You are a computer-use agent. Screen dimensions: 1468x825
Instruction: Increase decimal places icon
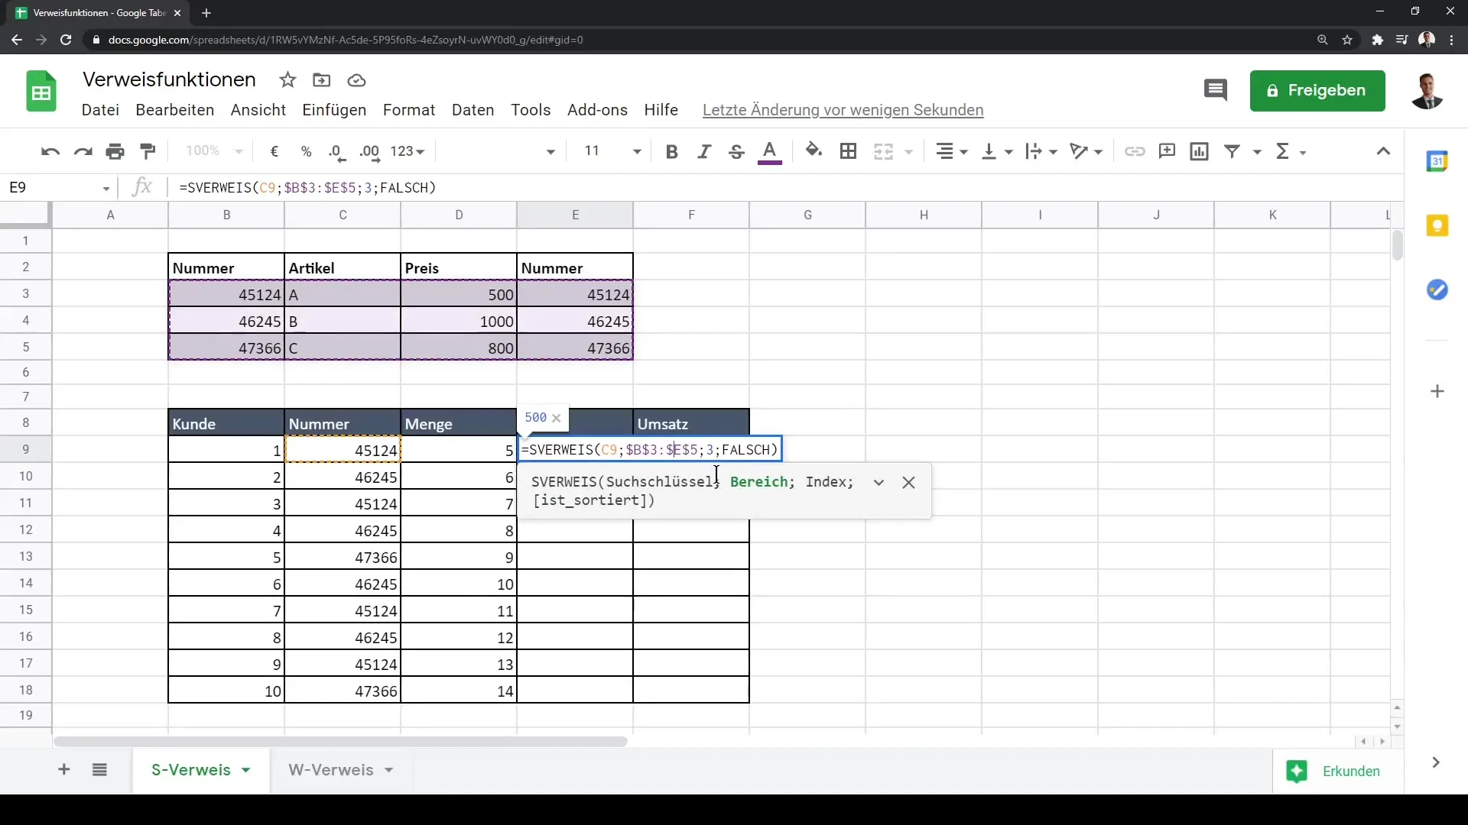click(370, 151)
